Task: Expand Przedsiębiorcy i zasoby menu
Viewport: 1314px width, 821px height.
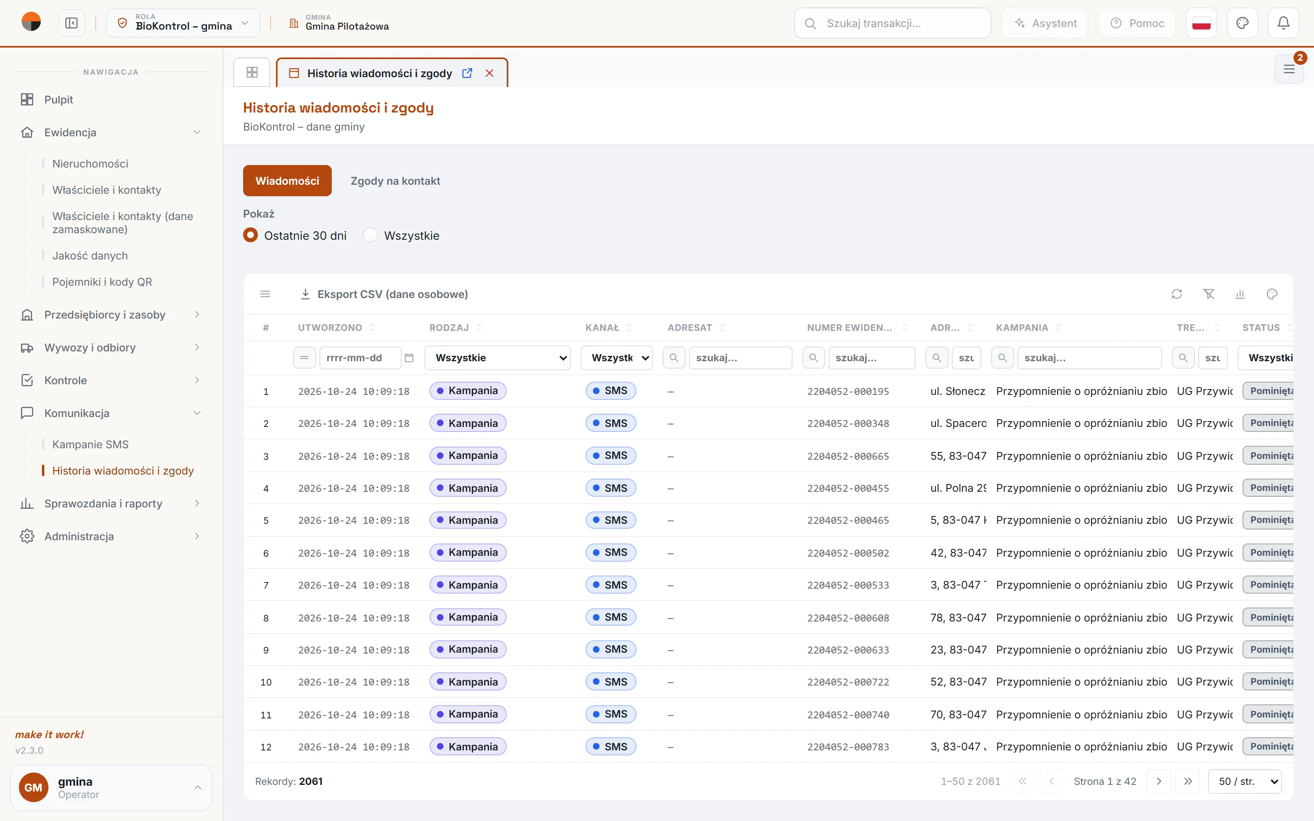Action: coord(111,314)
